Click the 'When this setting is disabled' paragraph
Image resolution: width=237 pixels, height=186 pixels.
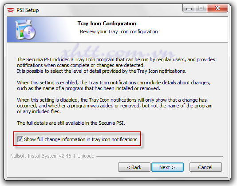click(115, 106)
